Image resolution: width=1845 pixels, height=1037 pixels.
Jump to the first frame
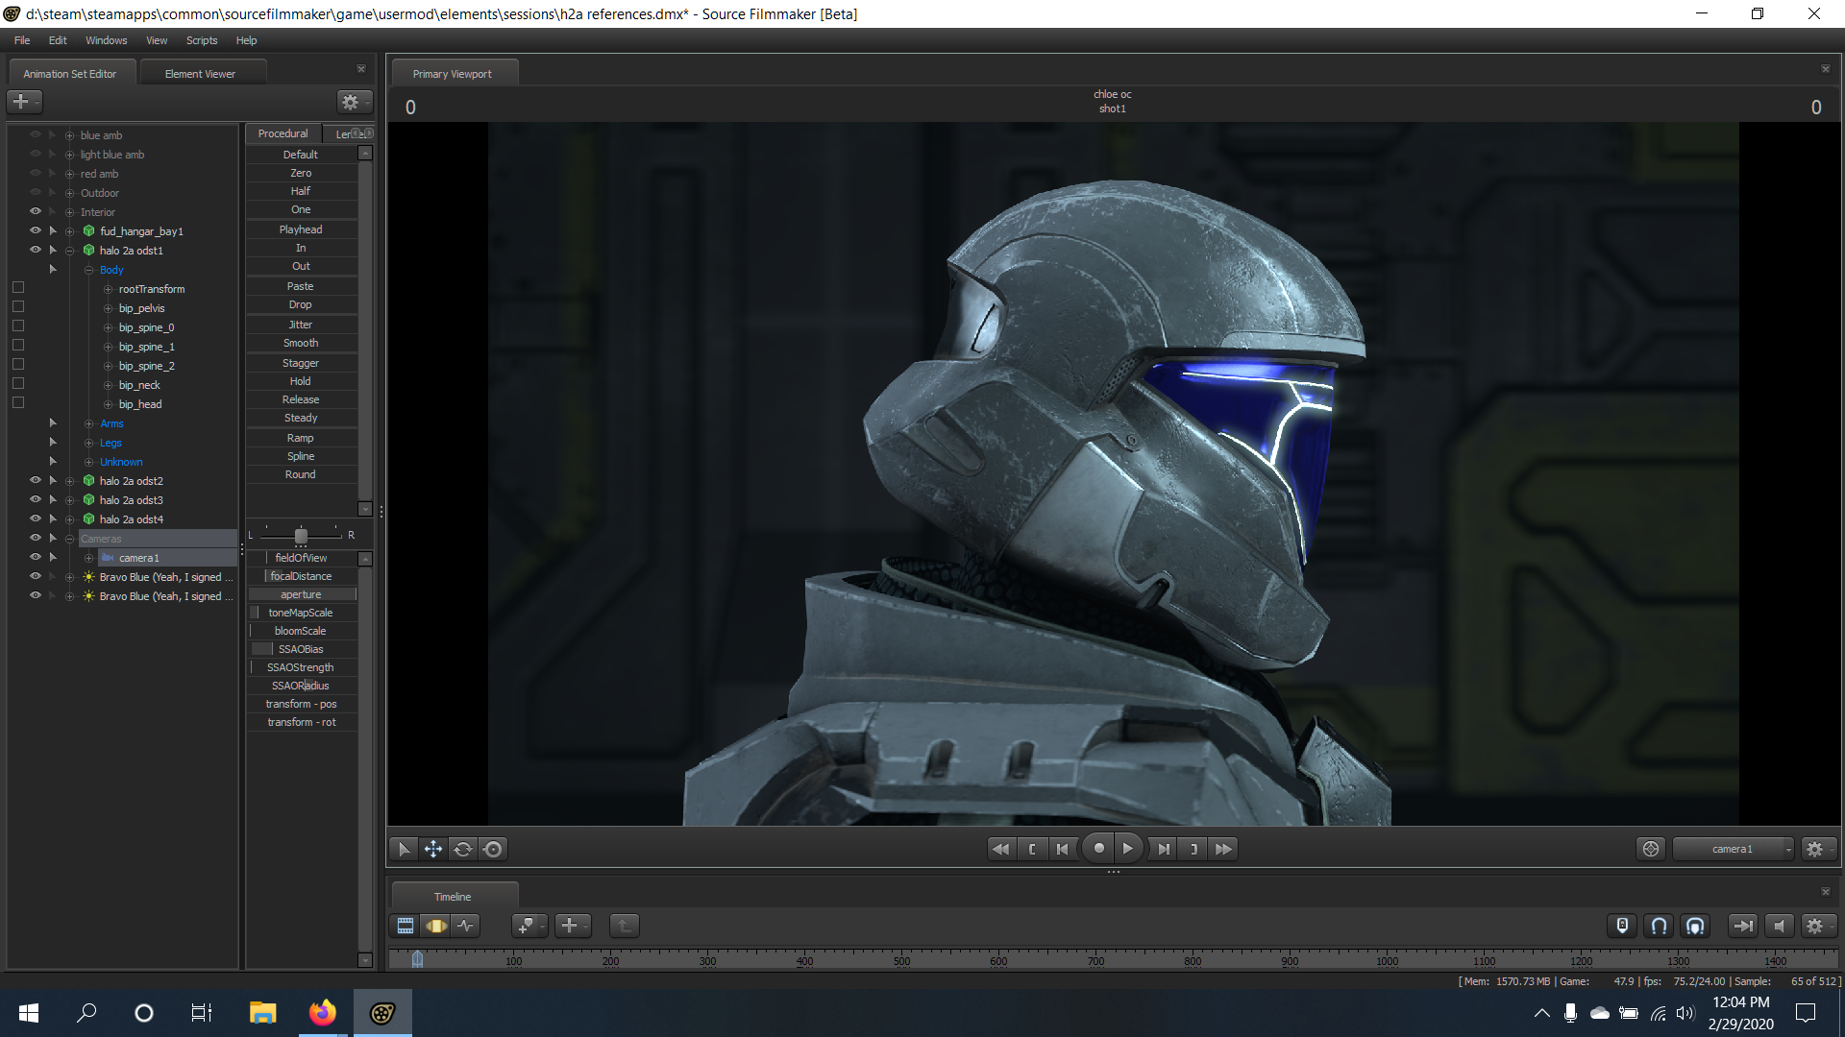1062,849
